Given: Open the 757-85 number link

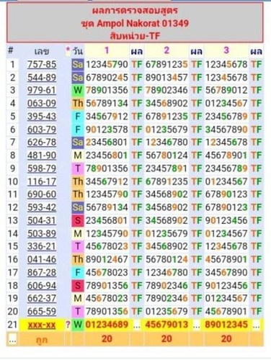Looking at the screenshot, I should 42,64.
